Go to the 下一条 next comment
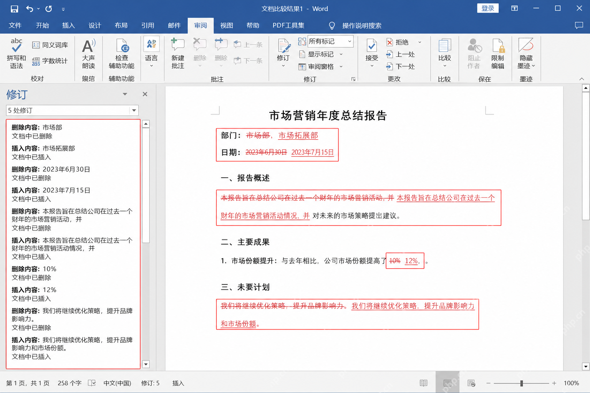Image resolution: width=590 pixels, height=393 pixels. click(248, 61)
